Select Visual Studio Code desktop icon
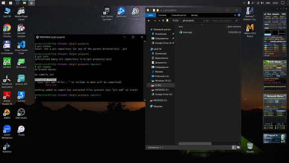Image resolution: width=289 pixels, height=163 pixels. (x=21, y=48)
